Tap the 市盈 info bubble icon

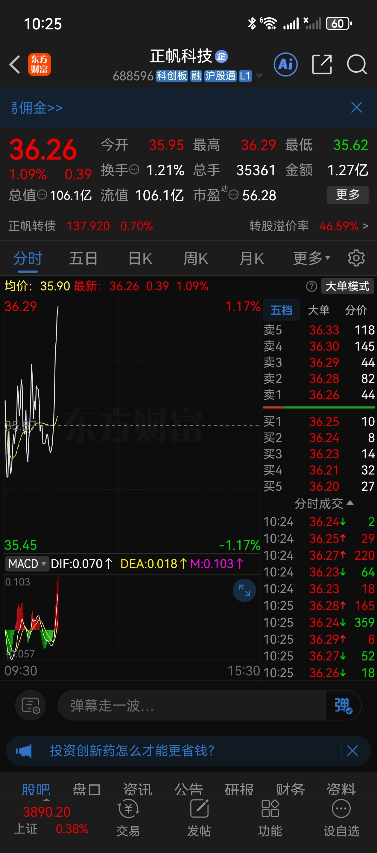click(x=233, y=195)
